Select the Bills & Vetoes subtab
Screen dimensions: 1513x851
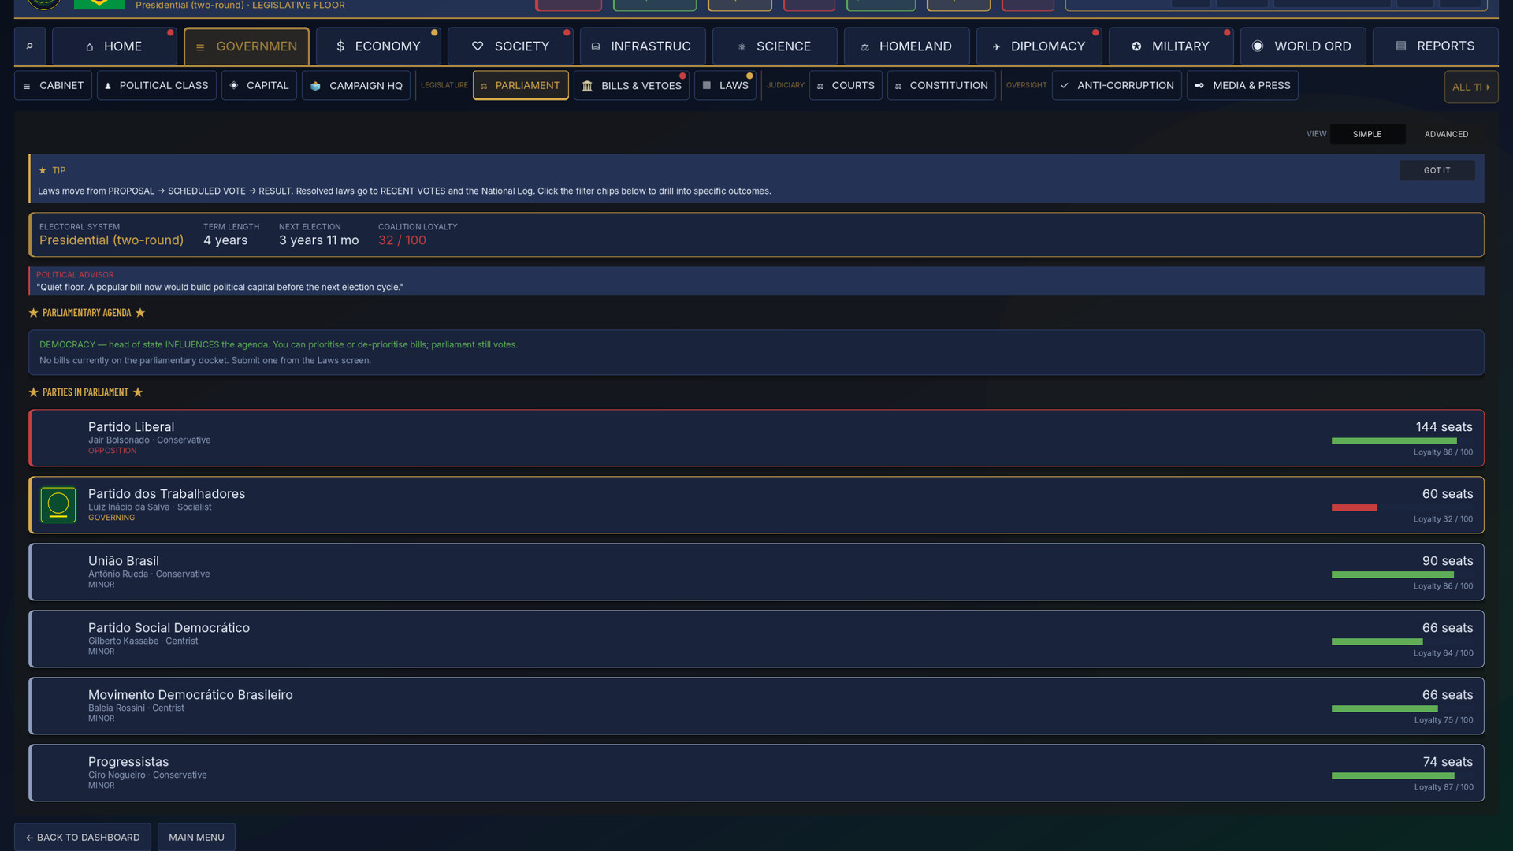[x=631, y=85]
